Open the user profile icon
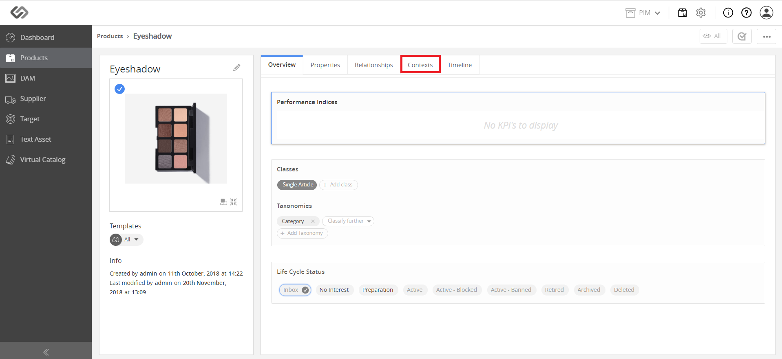The image size is (782, 359). tap(766, 13)
